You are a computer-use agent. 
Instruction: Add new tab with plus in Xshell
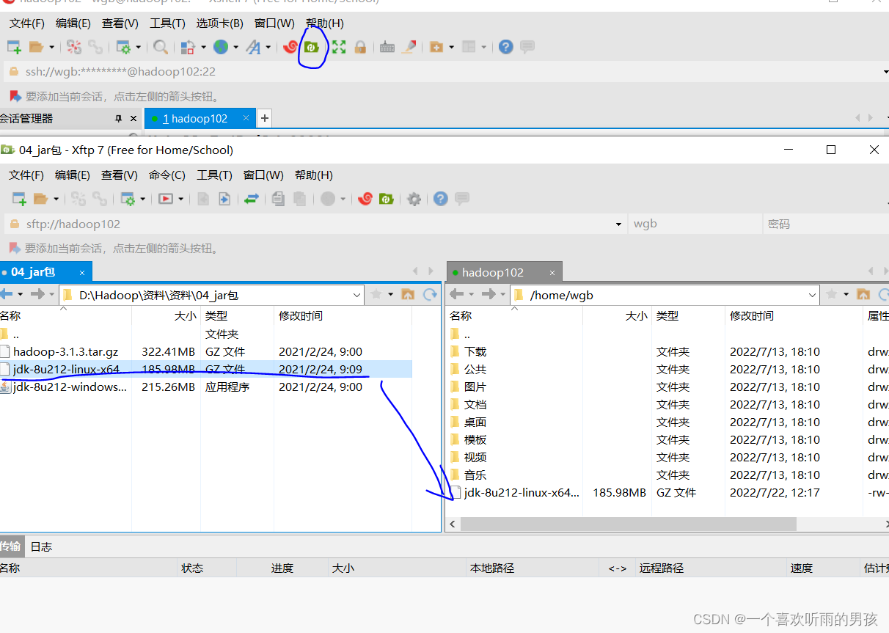265,118
